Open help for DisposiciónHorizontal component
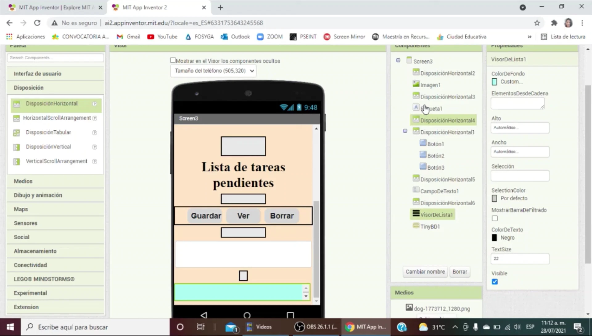 (x=95, y=104)
